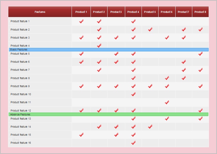This screenshot has width=217, height=154.
Task: Click Product 1 checkmark in feature 15 row
Action: point(81,135)
